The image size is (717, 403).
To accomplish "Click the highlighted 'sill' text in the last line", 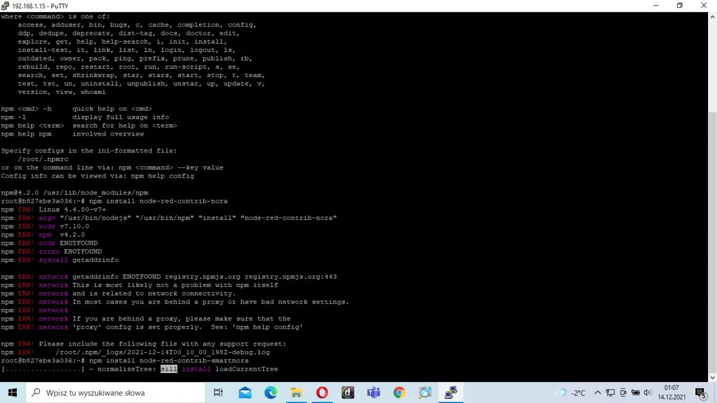I will [x=169, y=369].
